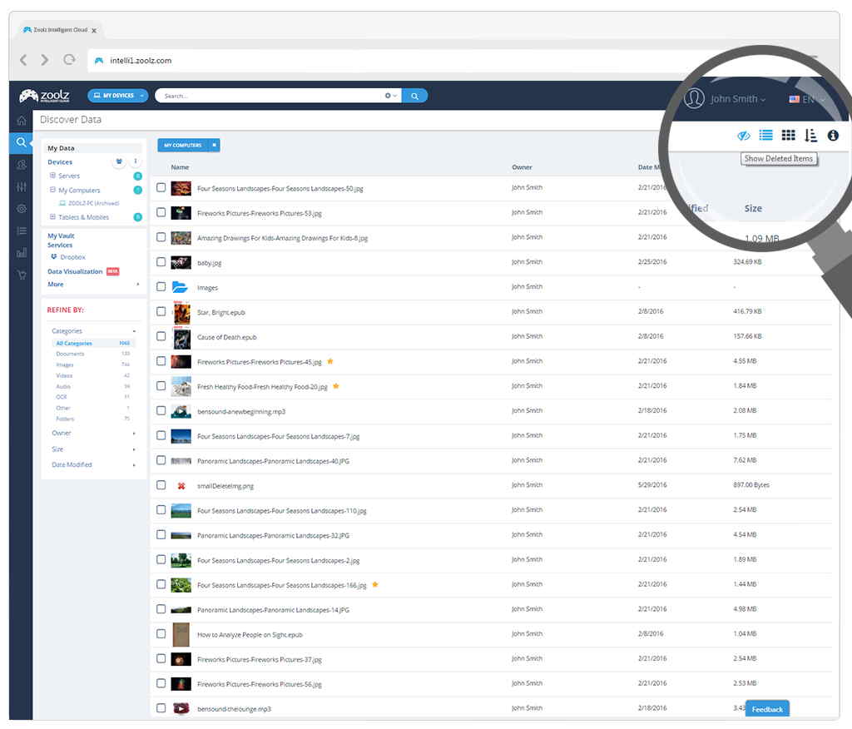852x729 pixels.
Task: Open search options gear dropdown
Action: 391,96
